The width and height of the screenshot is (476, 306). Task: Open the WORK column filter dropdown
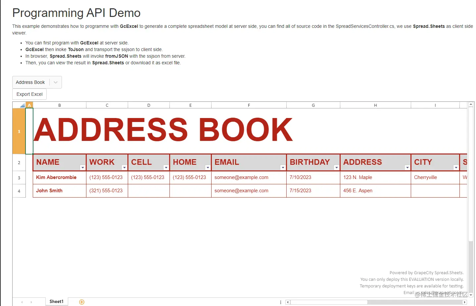124,167
